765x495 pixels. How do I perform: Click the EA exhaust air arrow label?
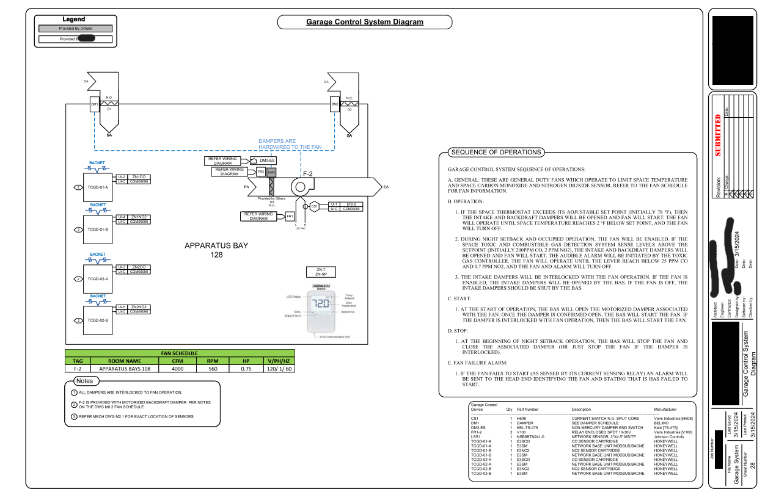point(386,187)
